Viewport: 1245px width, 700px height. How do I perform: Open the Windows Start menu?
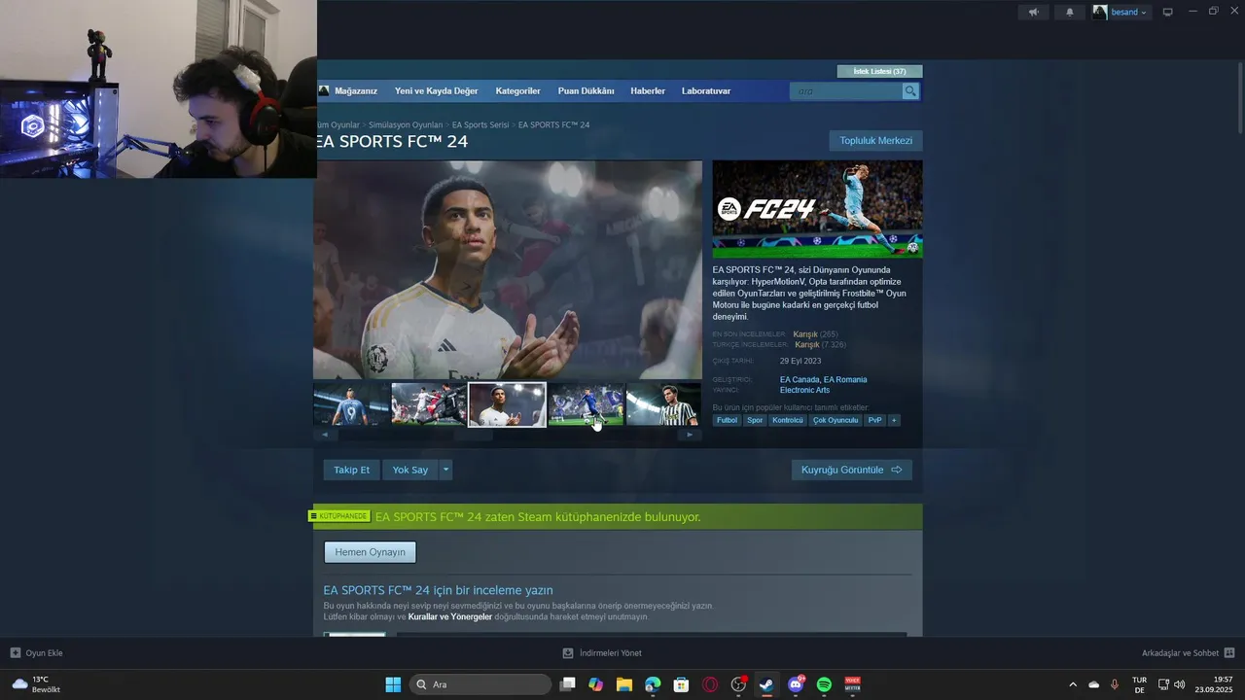click(x=393, y=684)
